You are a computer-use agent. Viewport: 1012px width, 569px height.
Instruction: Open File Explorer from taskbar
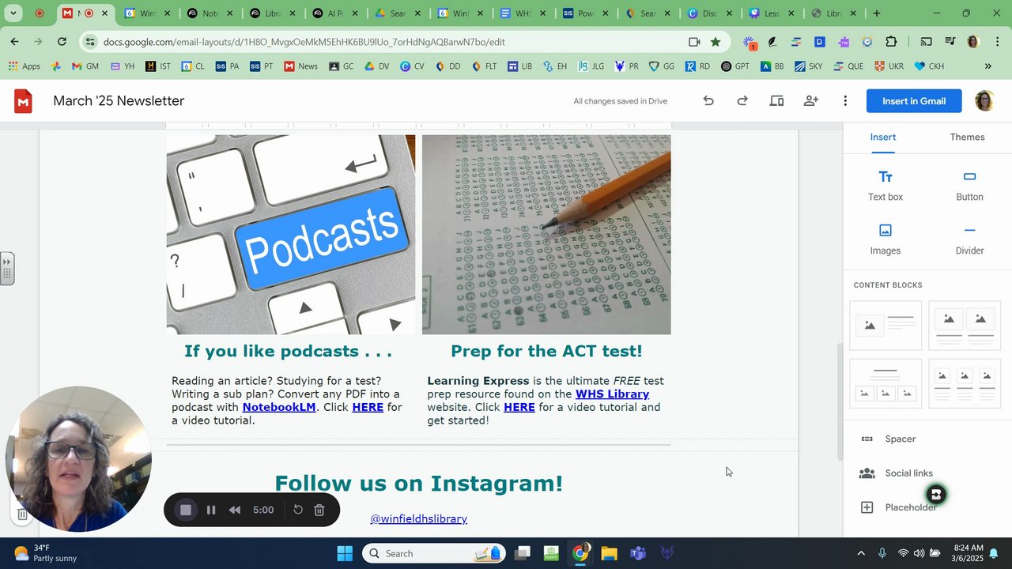[x=609, y=553]
